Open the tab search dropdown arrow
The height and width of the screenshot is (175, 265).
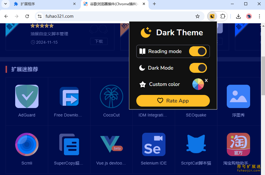coord(6,4)
